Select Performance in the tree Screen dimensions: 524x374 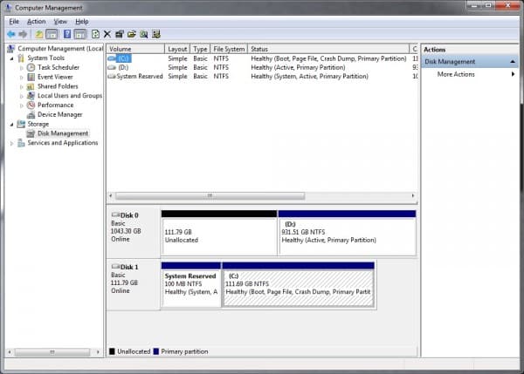coord(56,105)
